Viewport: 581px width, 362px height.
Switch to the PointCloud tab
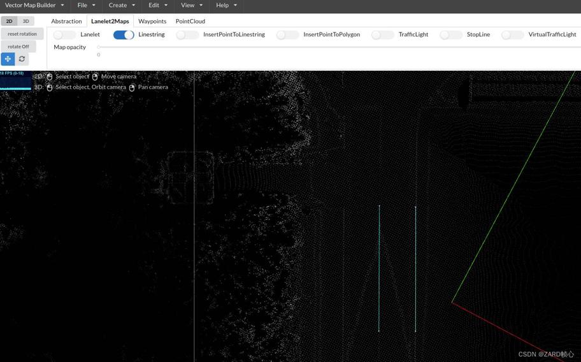(x=190, y=21)
